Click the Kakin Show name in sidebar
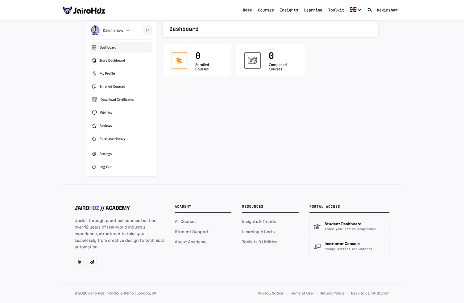Screen dimensions: 464x303 pyautogui.click(x=113, y=30)
